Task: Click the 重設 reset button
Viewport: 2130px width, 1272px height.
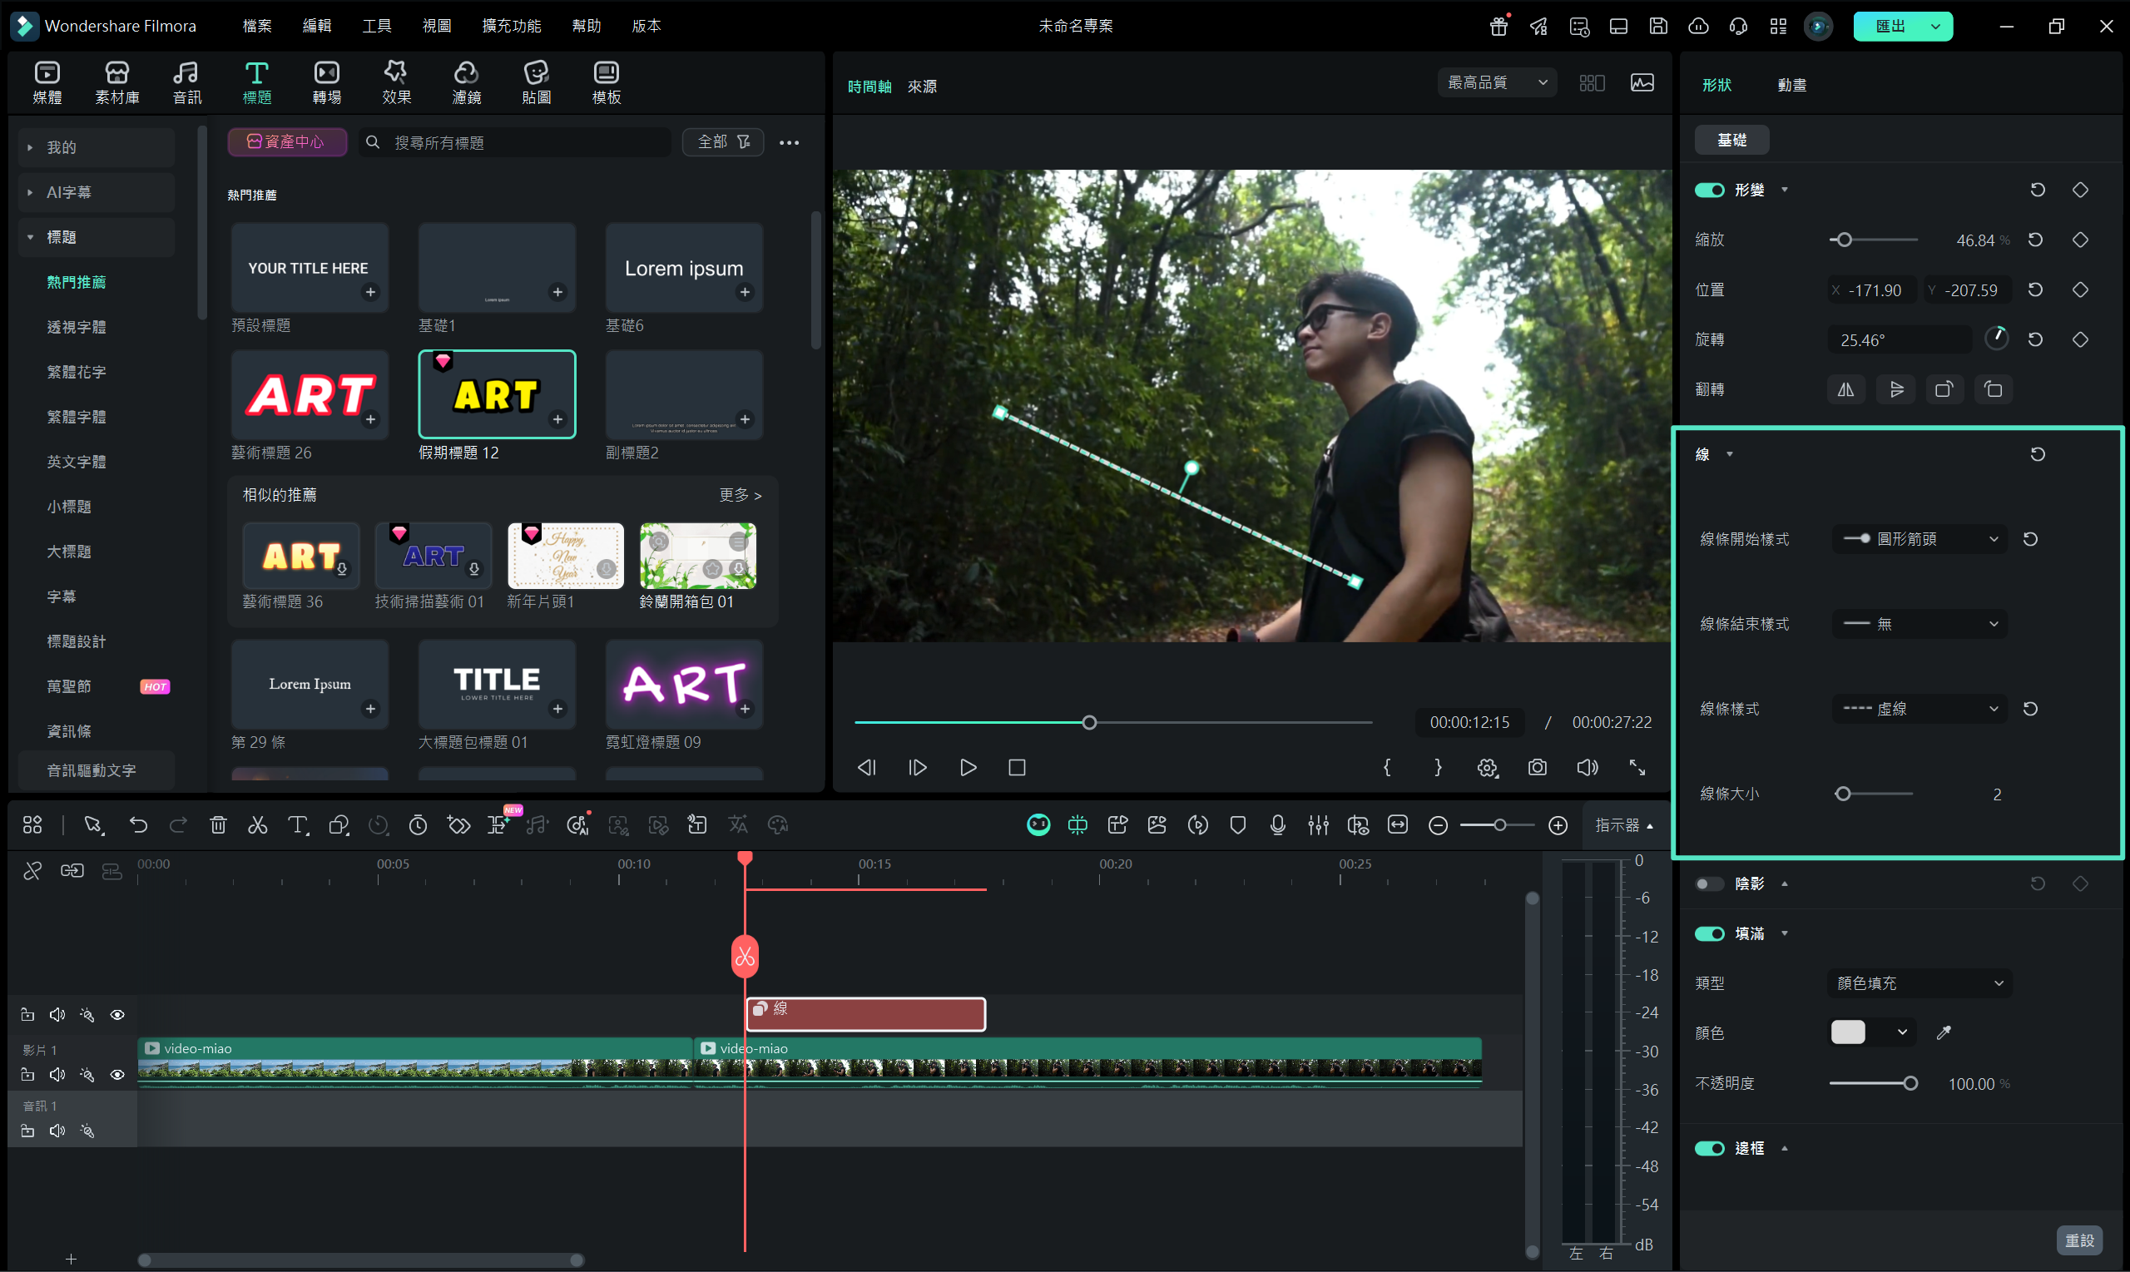Action: (x=2078, y=1240)
